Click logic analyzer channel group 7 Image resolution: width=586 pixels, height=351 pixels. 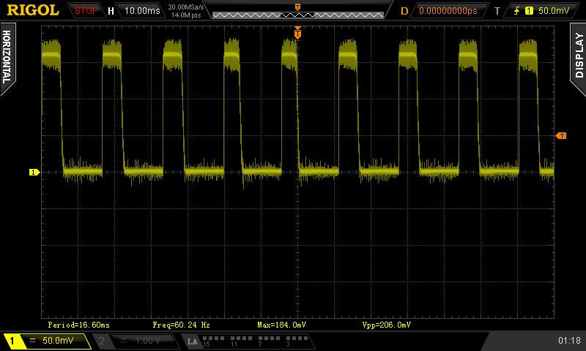(269, 341)
